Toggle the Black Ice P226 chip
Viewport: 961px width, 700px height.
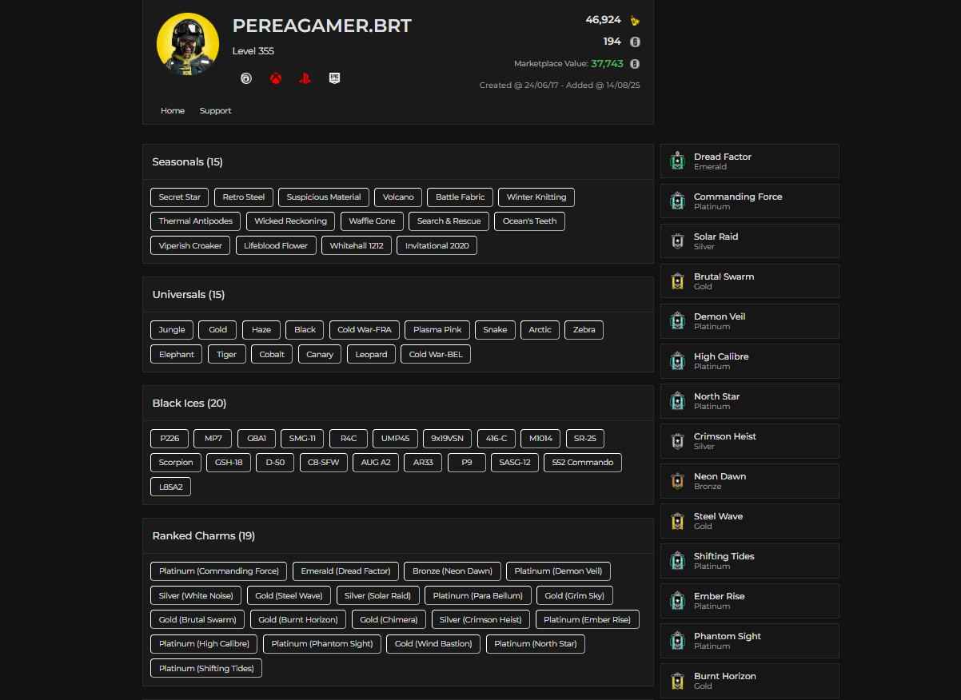[x=169, y=438]
